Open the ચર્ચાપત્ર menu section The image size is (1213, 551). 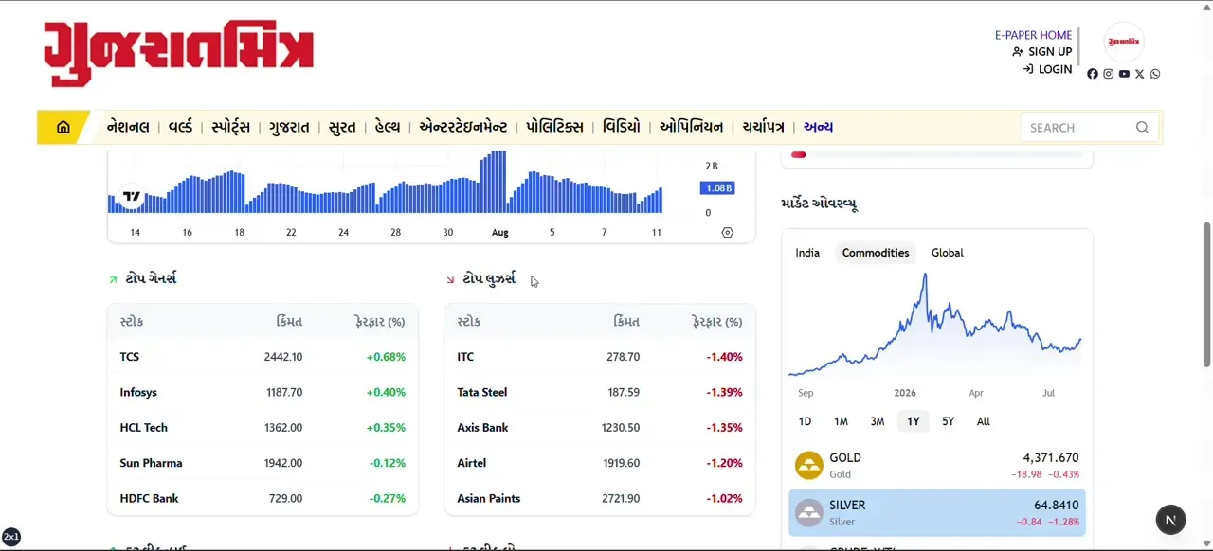(x=764, y=127)
